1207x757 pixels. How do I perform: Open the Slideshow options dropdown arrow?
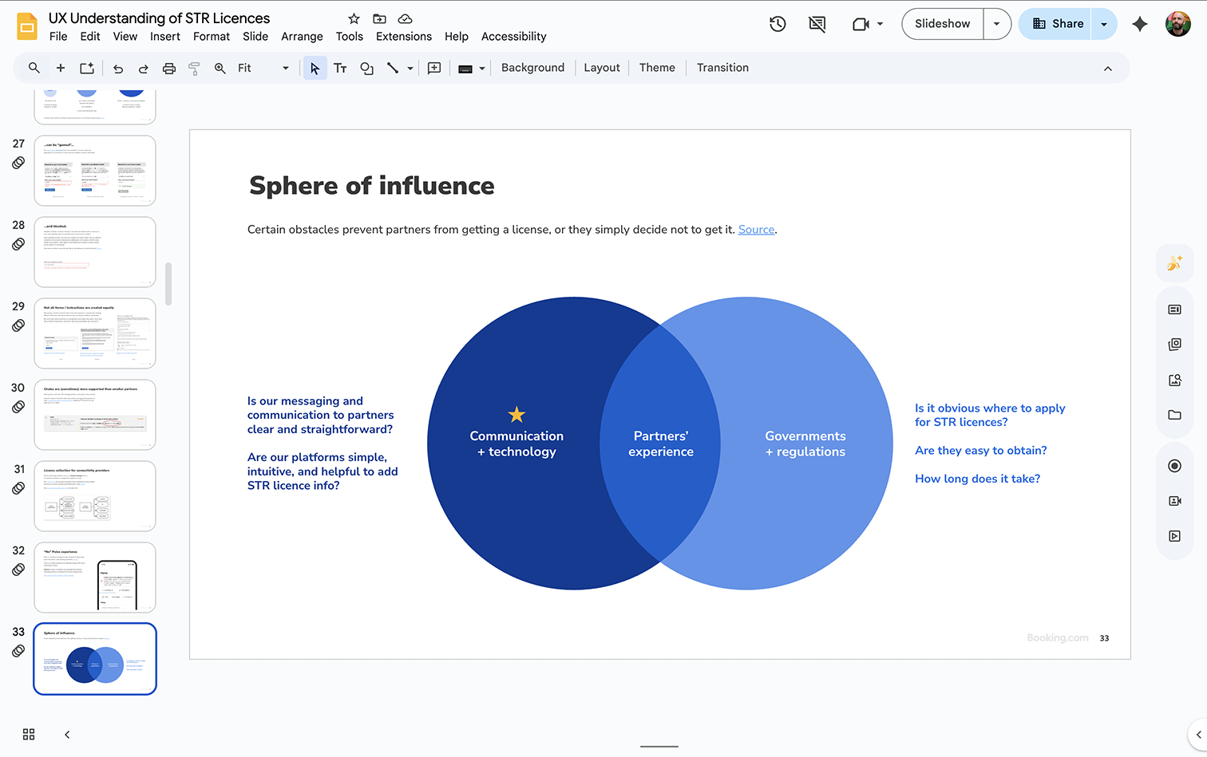pos(996,24)
